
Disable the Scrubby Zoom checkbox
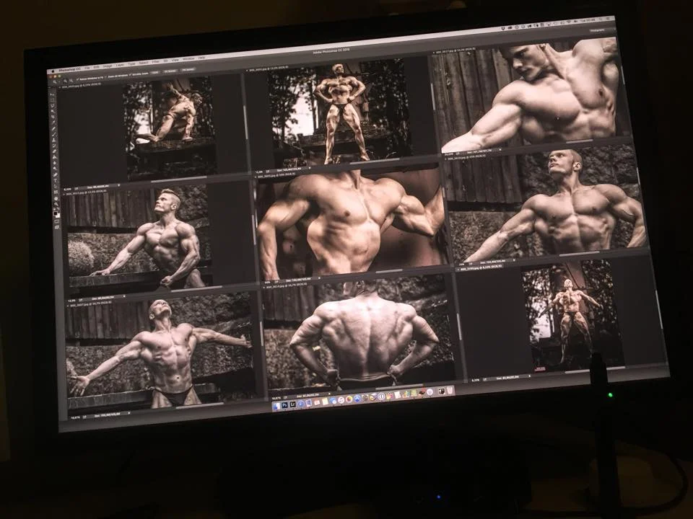click(x=130, y=74)
